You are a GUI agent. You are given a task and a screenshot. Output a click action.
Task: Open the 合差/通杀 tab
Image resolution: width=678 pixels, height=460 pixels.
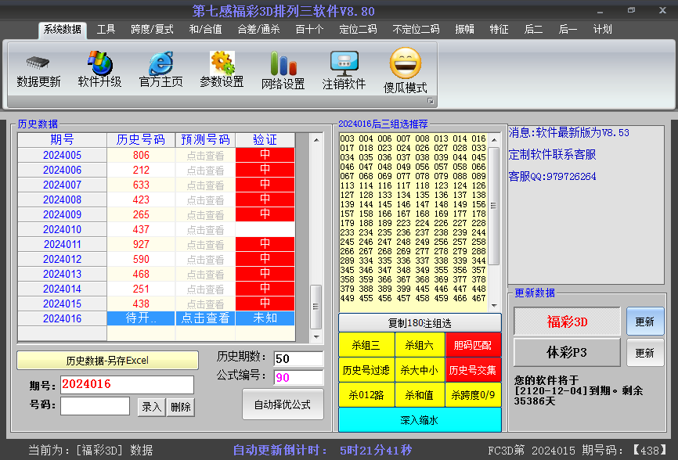pos(258,30)
